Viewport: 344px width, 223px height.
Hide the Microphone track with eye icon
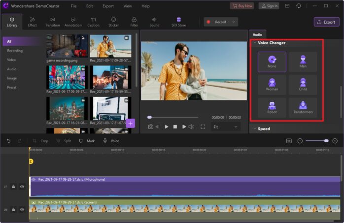[x=22, y=187]
